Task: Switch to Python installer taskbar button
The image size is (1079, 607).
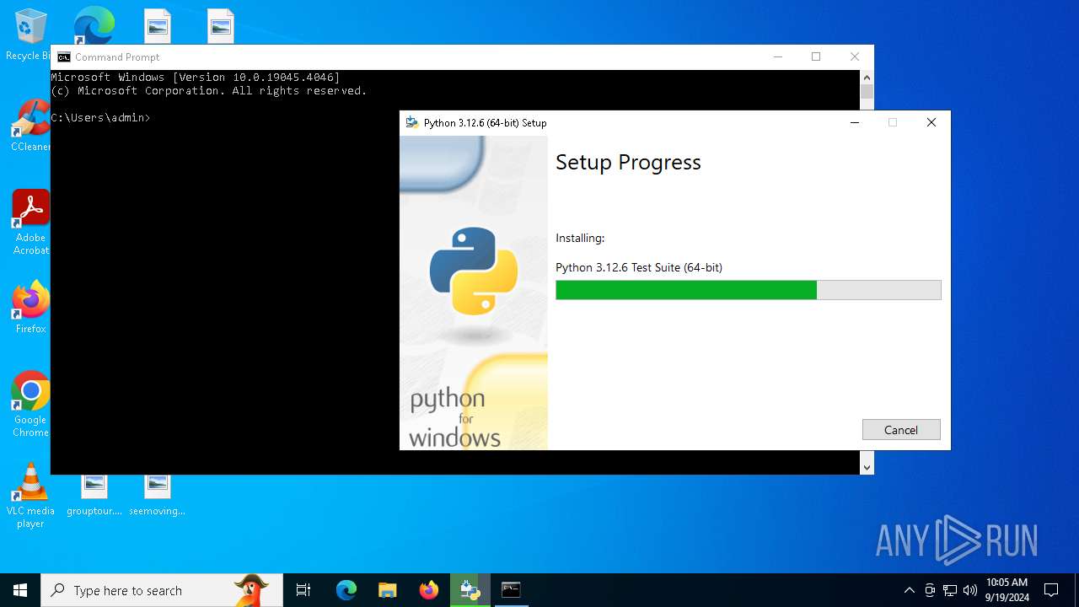Action: tap(470, 590)
